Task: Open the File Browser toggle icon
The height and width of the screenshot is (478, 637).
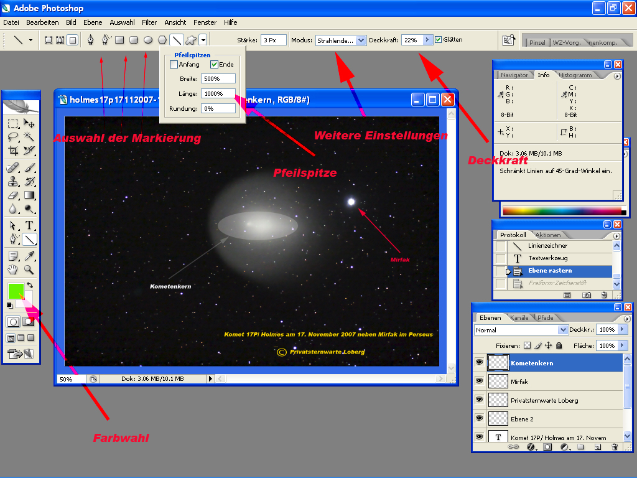Action: [x=508, y=40]
